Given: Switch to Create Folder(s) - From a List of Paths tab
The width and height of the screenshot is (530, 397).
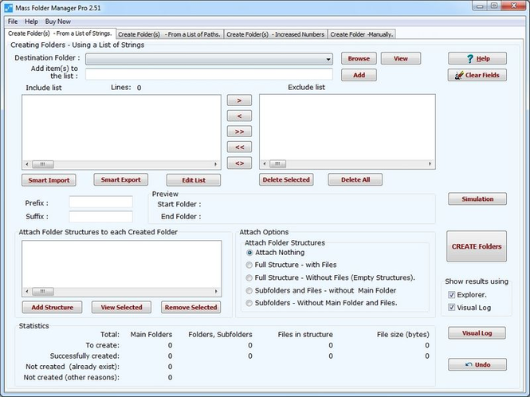Looking at the screenshot, I should click(x=170, y=34).
